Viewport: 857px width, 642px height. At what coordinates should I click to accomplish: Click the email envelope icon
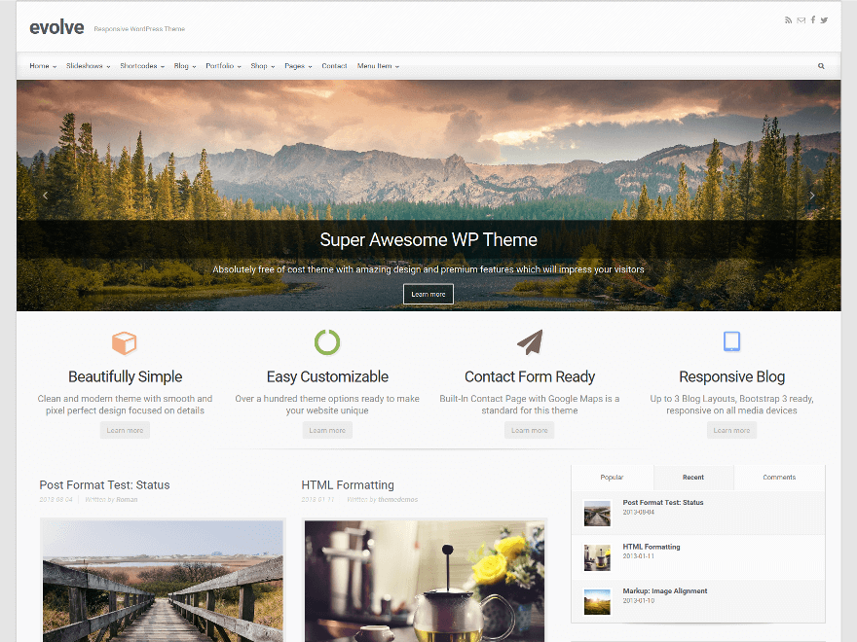[x=801, y=20]
